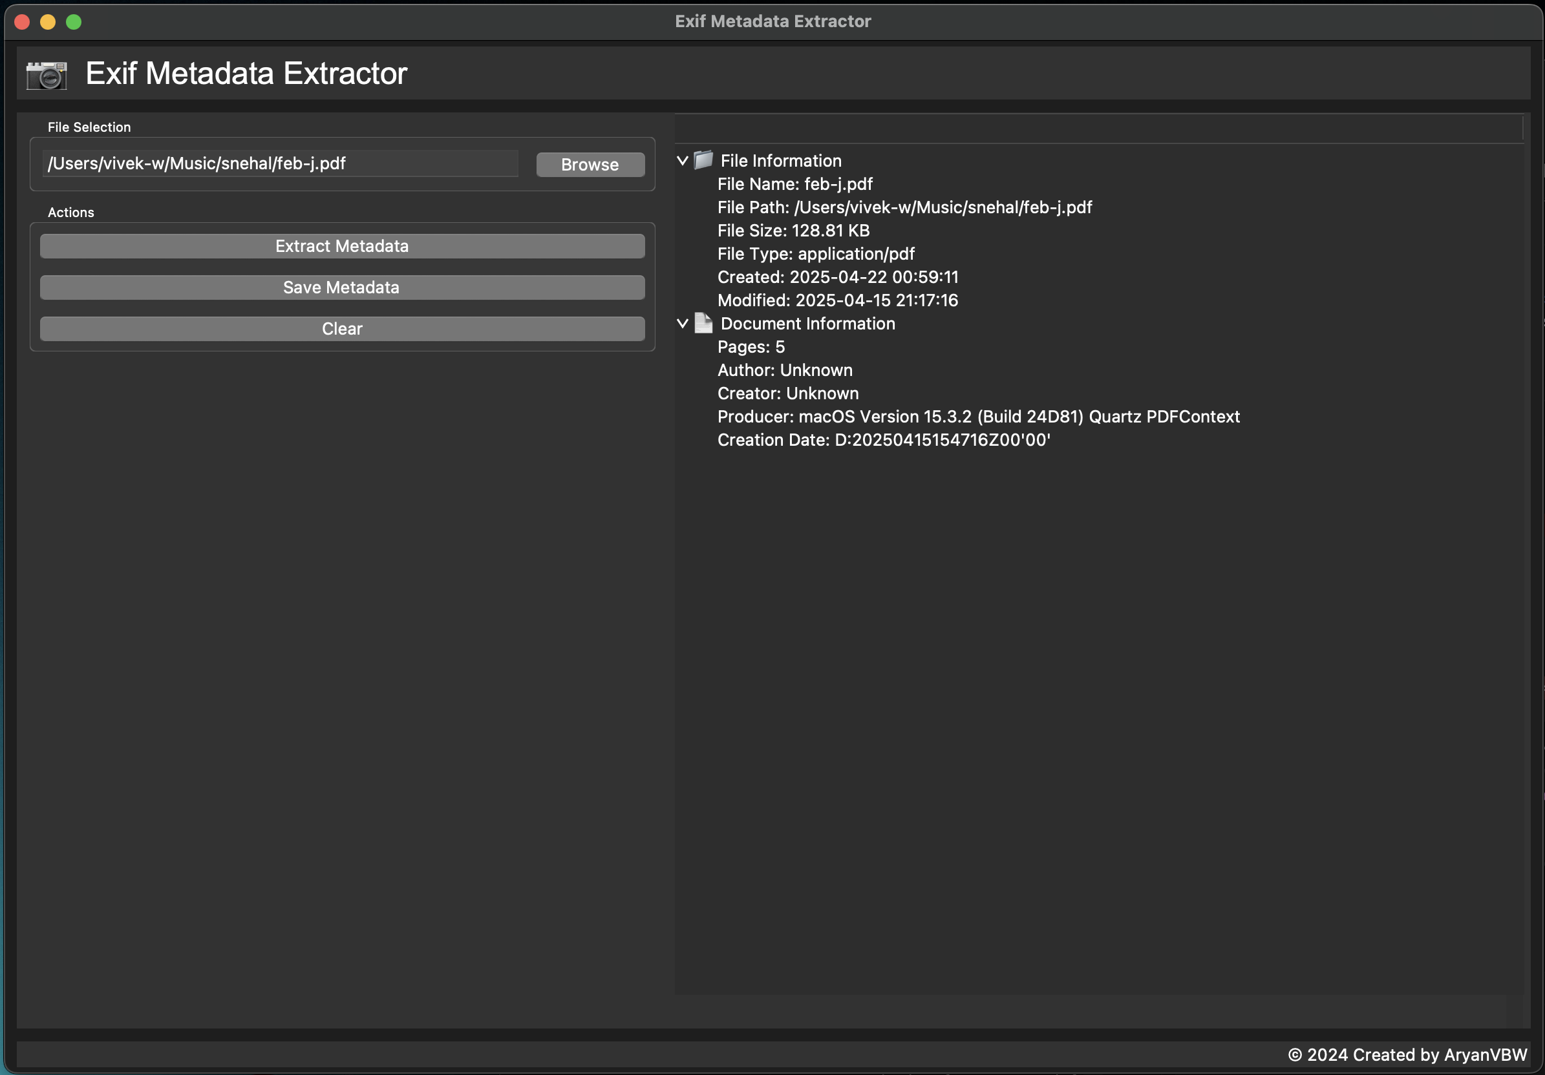Collapse the Document Information section
1545x1075 pixels.
pos(683,324)
